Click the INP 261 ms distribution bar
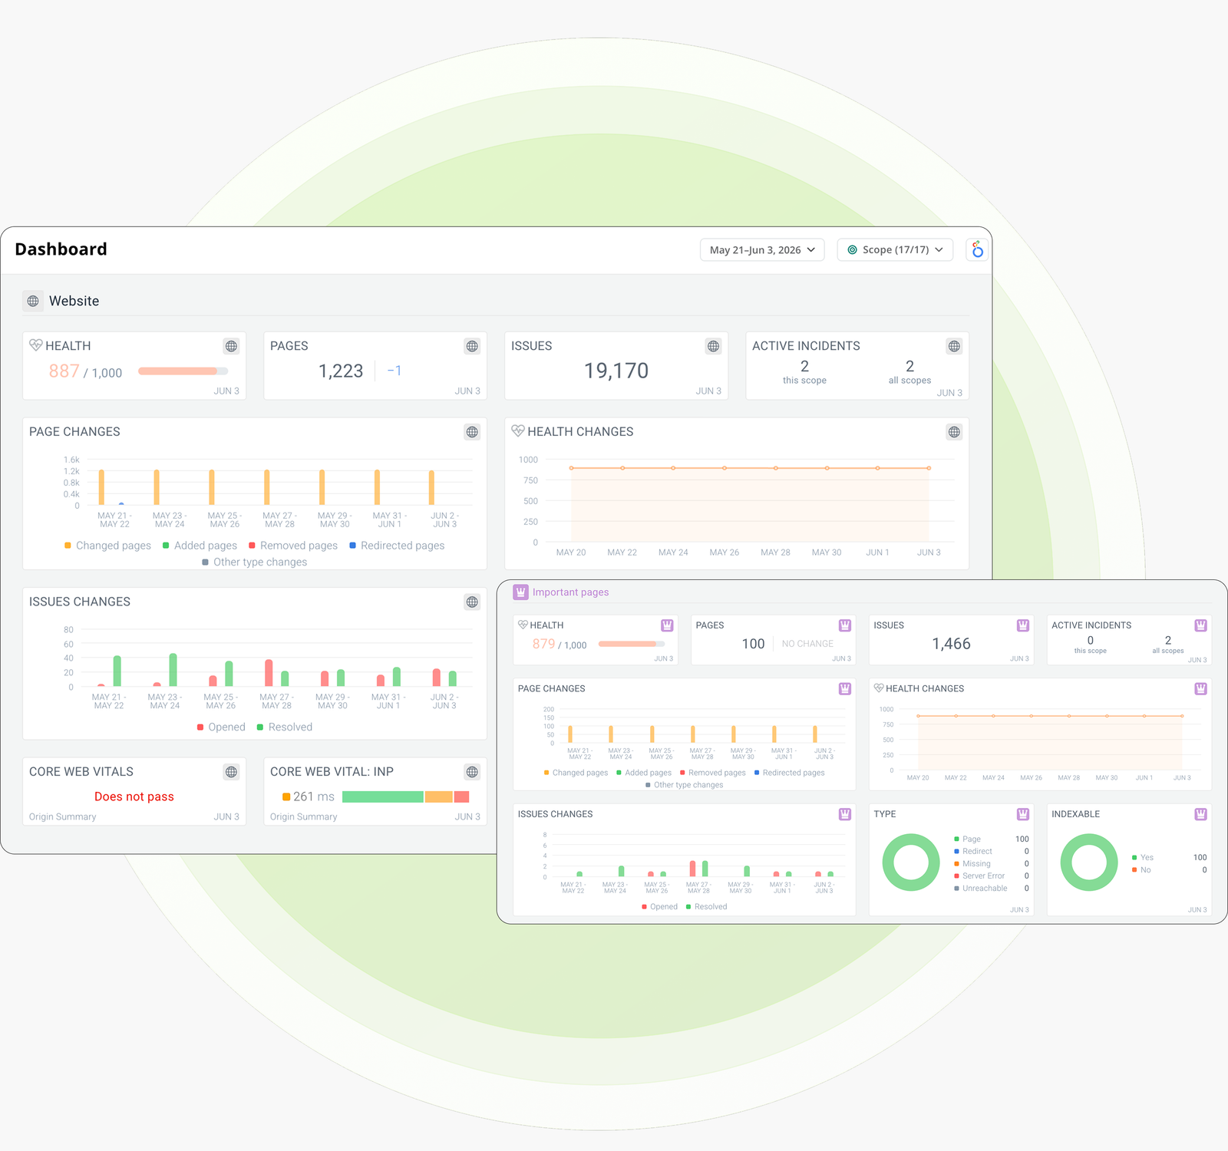 (405, 796)
